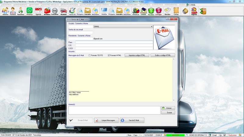Click message scrollbar down arrow
Image resolution: width=244 pixels, height=137 pixels.
point(174,100)
